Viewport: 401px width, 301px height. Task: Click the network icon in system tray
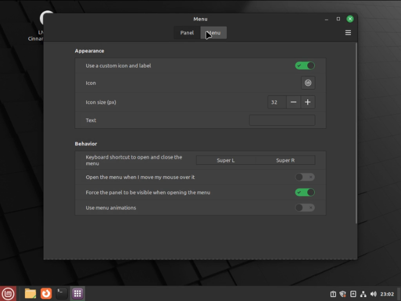coord(363,294)
